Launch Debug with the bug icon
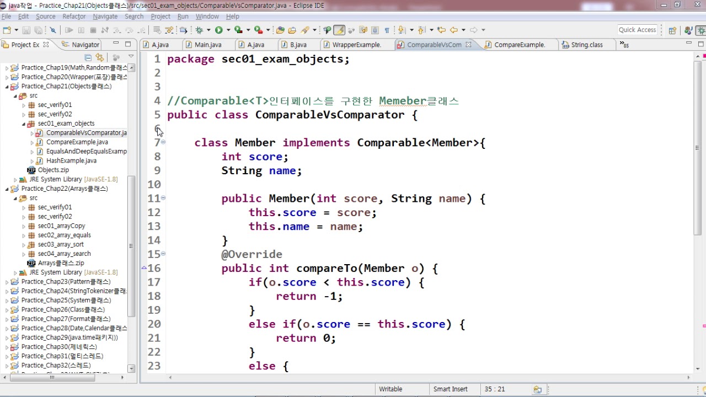Screen dimensions: 706x397 click(x=199, y=30)
